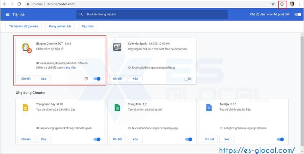Viewport: 304px width, 154px height.
Task: Click the Ứng dụng Chrome section heading
Action: [30, 93]
